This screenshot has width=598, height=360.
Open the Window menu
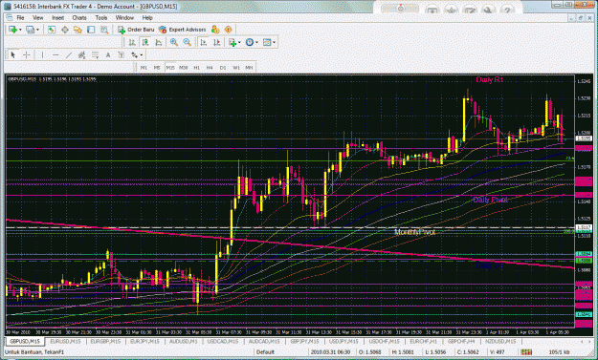coord(124,18)
